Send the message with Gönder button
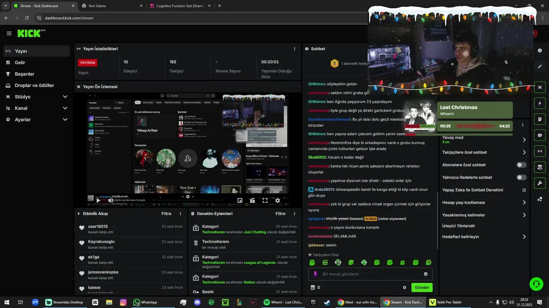This screenshot has width=549, height=308. 422,287
